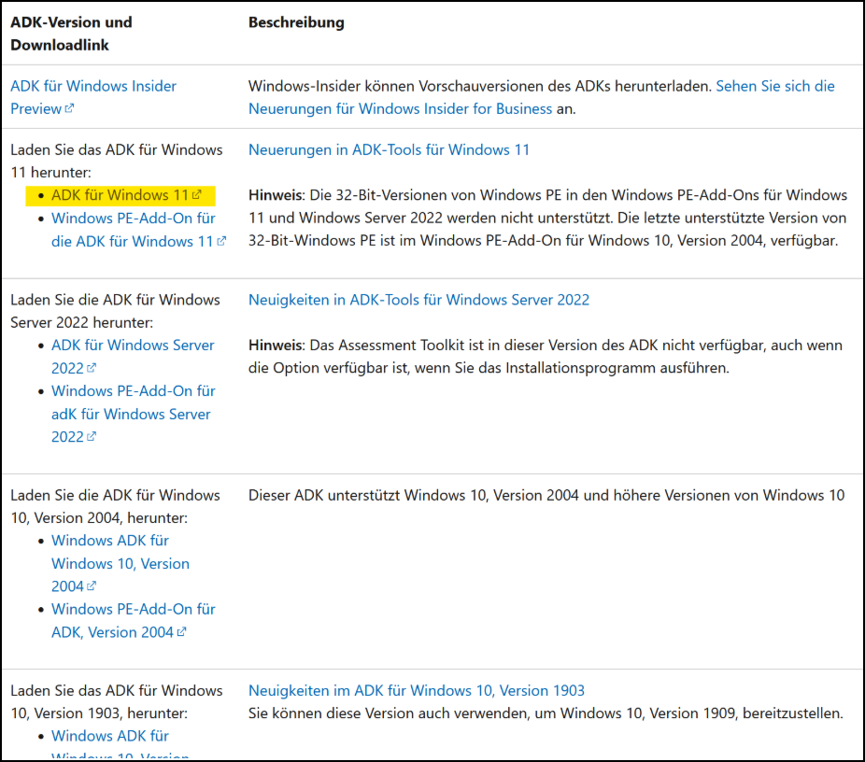Open Neuigkeiten im ADK für Windows 10, Version 1903
865x762 pixels.
tap(416, 691)
